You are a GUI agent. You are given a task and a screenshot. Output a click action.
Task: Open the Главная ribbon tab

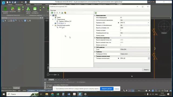click(x=10, y=5)
